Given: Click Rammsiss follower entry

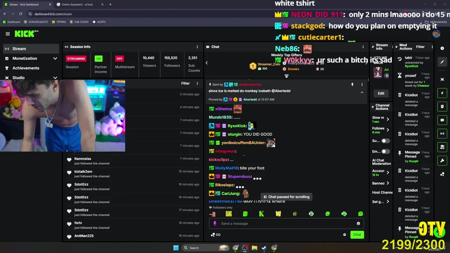Looking at the screenshot, I should pyautogui.click(x=133, y=161).
